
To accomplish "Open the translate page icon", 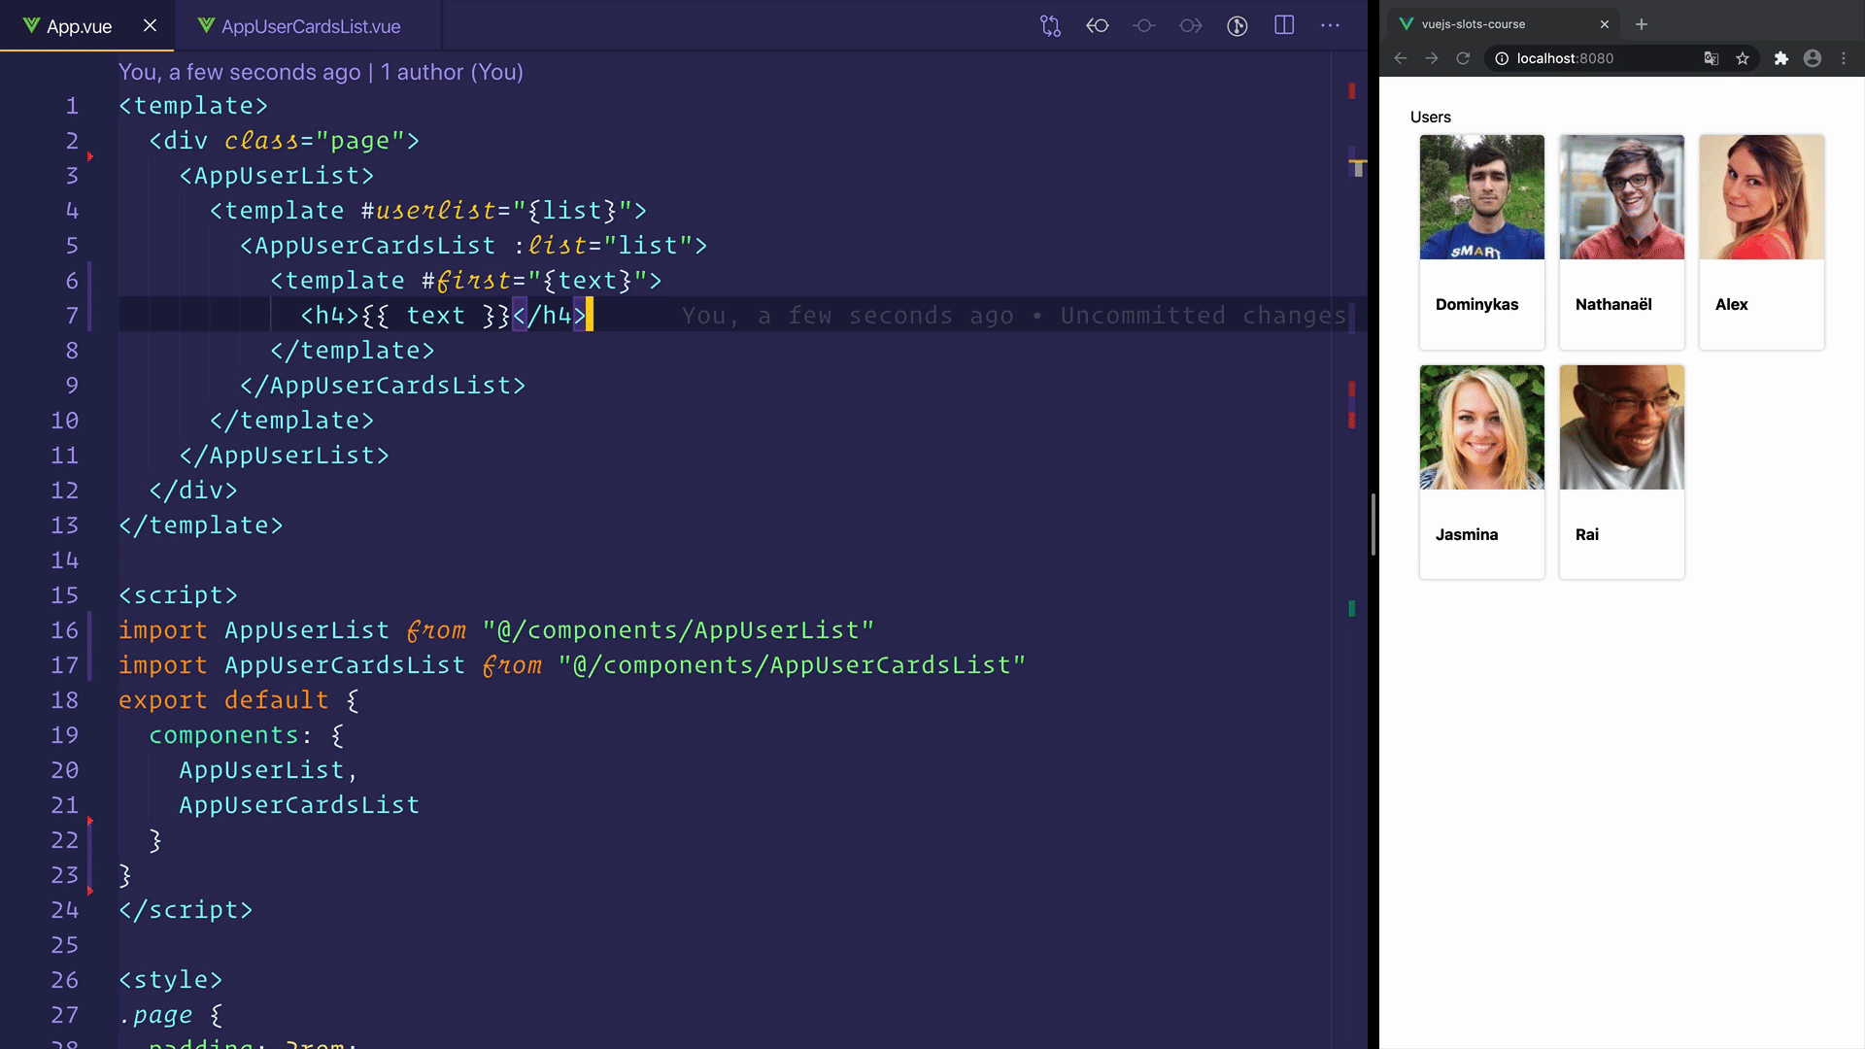I will [1712, 58].
